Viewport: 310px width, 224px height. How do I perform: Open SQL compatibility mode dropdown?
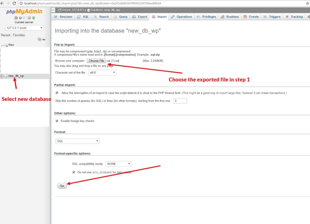(118, 164)
